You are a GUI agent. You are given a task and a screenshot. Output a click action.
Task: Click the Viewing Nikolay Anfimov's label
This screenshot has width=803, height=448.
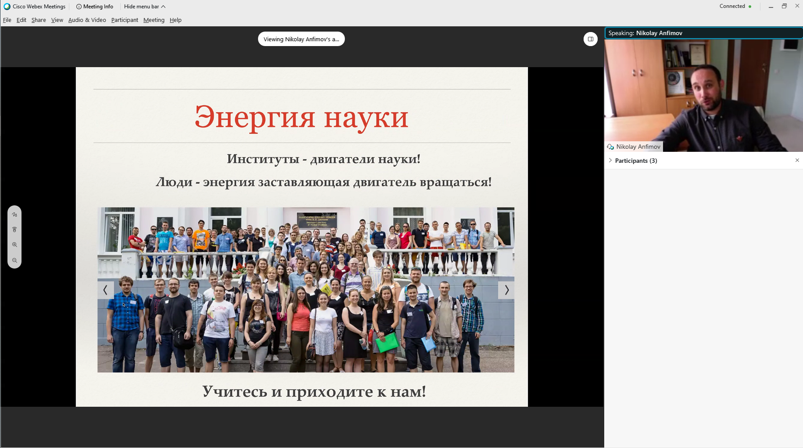point(301,39)
